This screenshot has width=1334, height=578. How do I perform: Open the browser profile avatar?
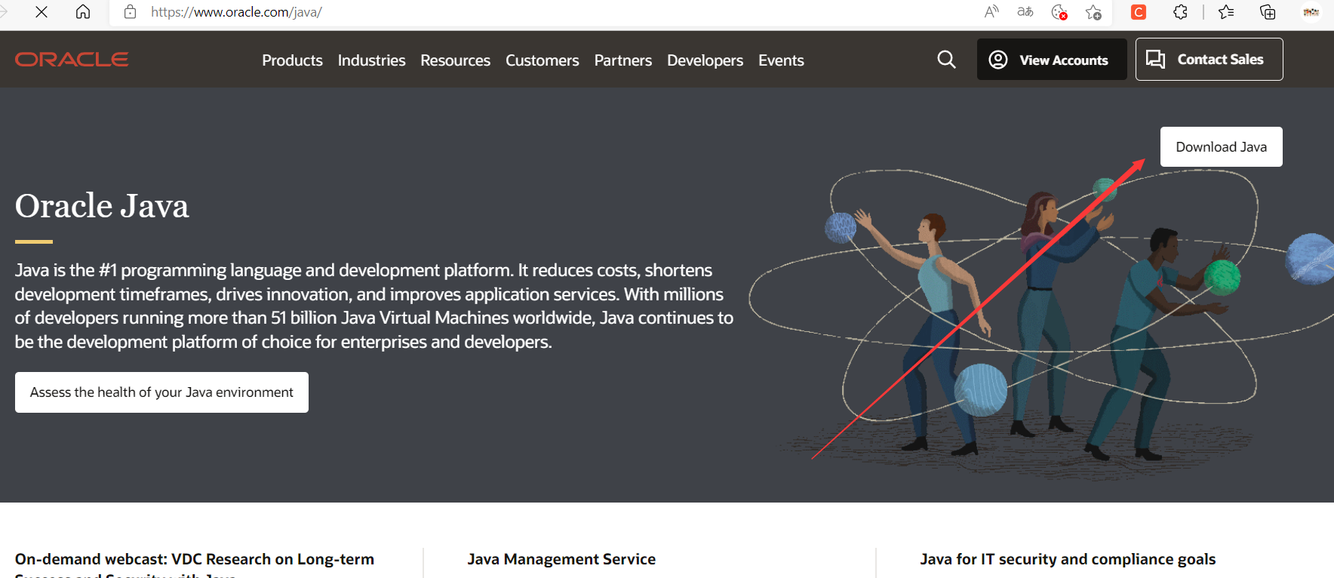(x=1311, y=12)
